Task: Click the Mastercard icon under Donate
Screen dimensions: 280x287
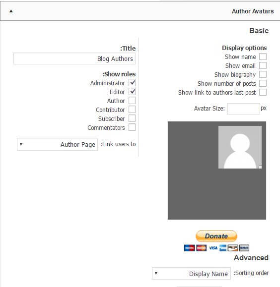Action: click(202, 248)
